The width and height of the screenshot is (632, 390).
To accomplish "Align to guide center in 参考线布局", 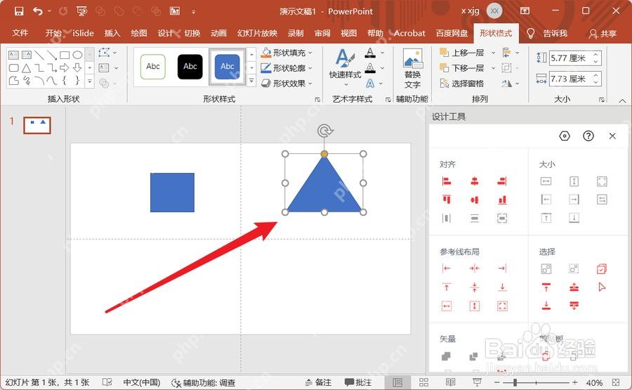I will [x=475, y=268].
